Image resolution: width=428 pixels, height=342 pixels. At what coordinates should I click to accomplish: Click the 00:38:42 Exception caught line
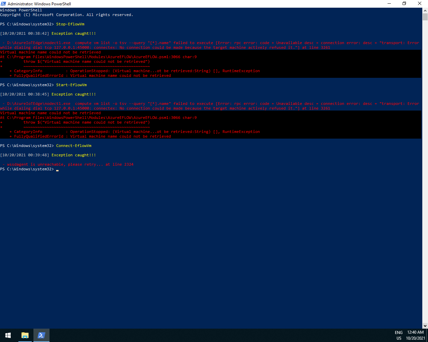pos(48,33)
